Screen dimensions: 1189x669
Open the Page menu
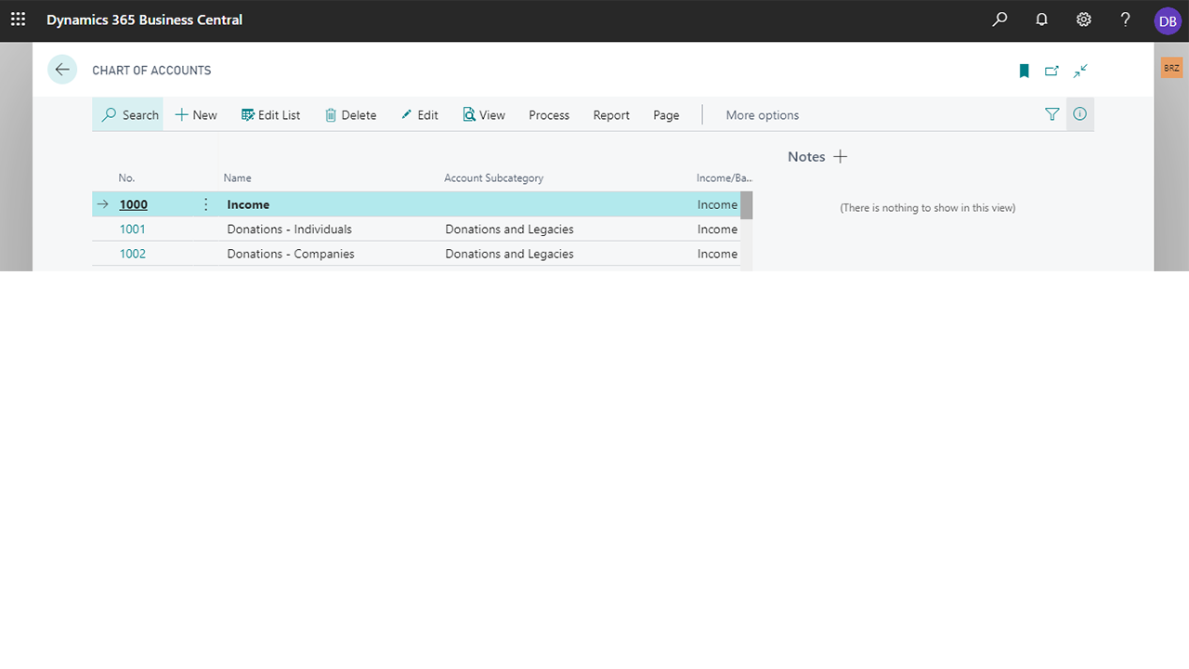tap(666, 115)
